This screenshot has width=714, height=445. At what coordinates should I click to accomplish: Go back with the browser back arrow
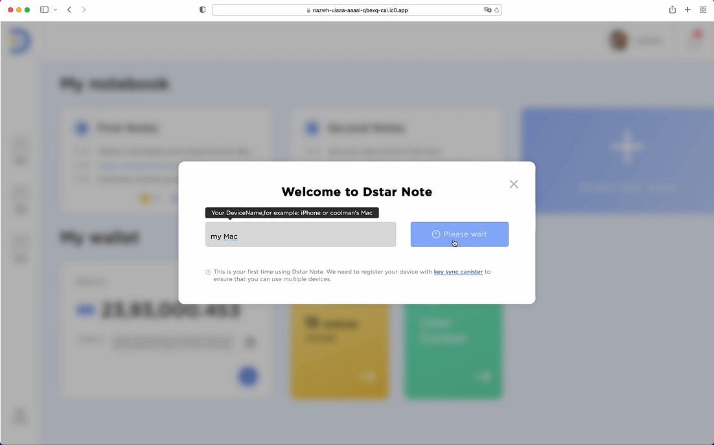point(69,10)
